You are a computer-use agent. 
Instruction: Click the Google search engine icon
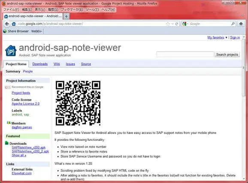pyautogui.click(x=184, y=24)
